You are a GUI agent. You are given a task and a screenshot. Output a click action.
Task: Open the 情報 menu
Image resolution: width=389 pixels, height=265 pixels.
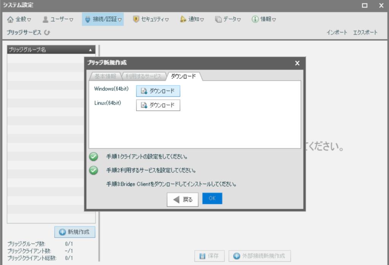264,19
